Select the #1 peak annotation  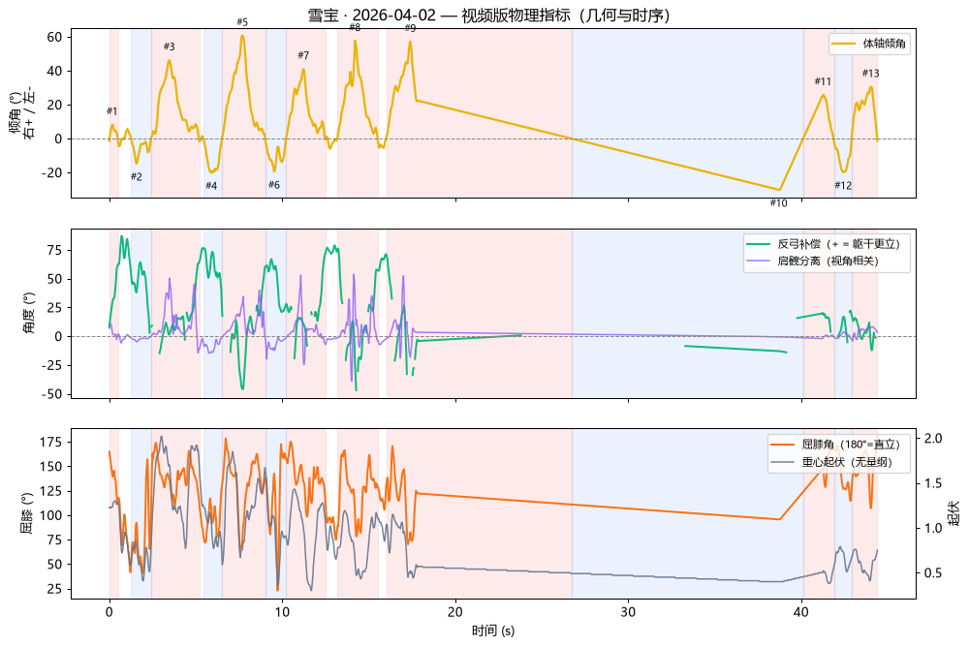click(111, 111)
